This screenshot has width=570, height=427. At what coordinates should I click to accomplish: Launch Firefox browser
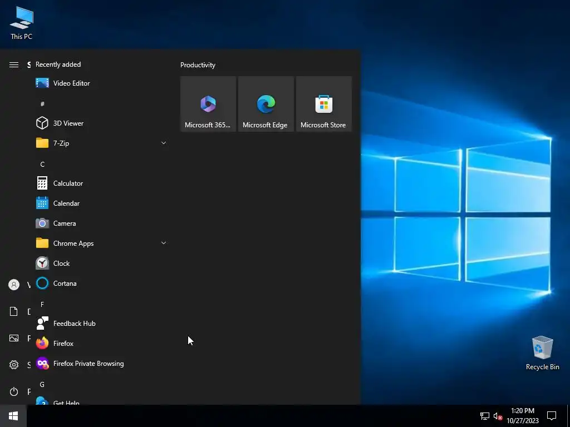[x=101, y=343]
